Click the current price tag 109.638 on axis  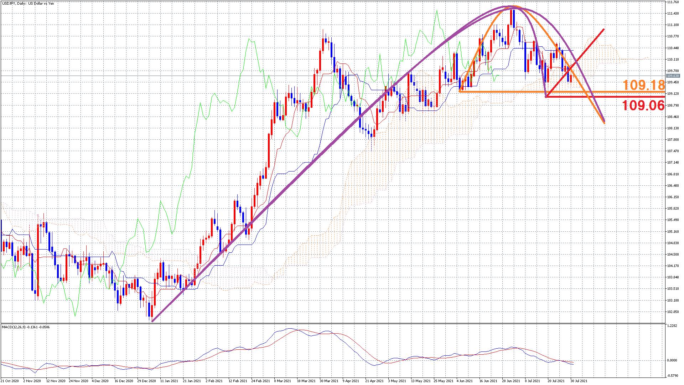[x=673, y=76]
